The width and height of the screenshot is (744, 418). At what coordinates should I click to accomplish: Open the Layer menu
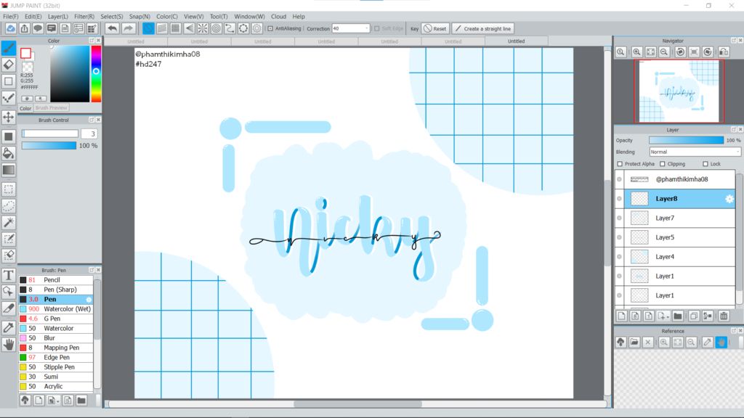click(x=58, y=16)
